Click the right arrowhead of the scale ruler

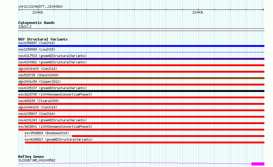click(x=263, y=10)
